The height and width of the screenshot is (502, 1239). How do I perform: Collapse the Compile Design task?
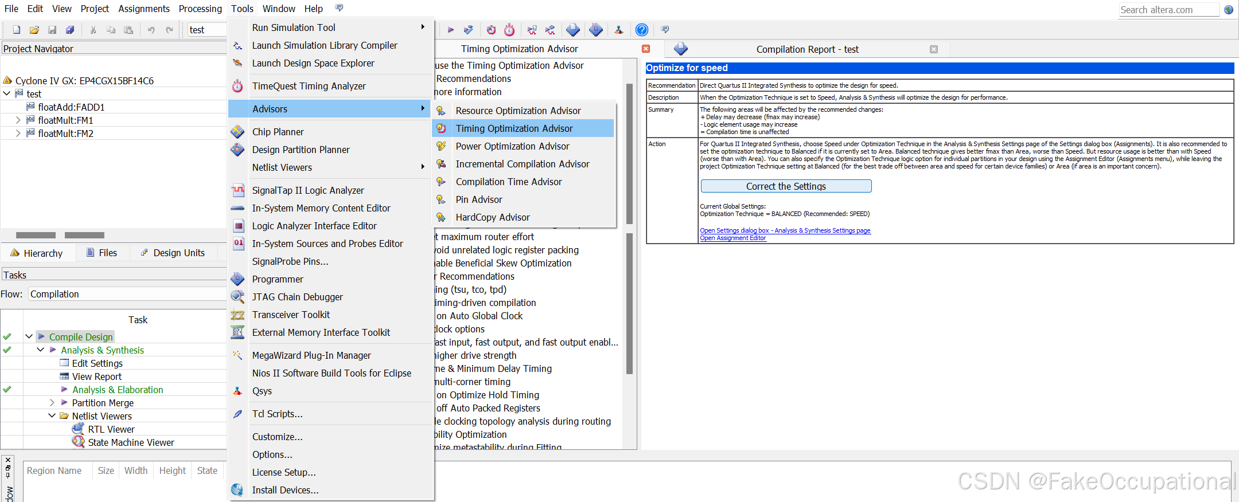(29, 336)
